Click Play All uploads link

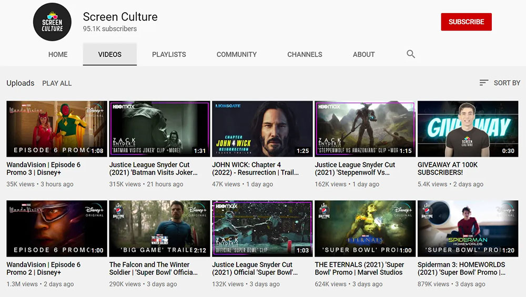(57, 83)
